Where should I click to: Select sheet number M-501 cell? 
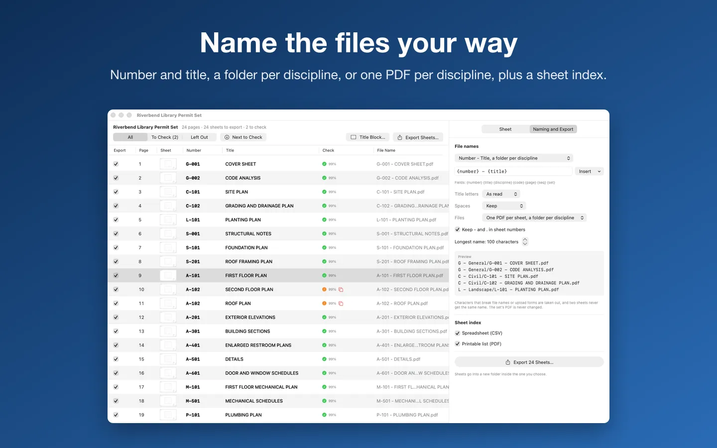(193, 401)
